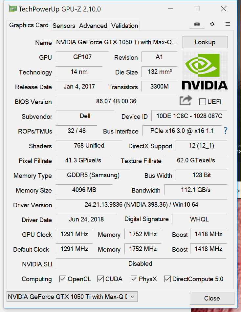
Task: Toggle the UEFI checkbox
Action: click(203, 102)
